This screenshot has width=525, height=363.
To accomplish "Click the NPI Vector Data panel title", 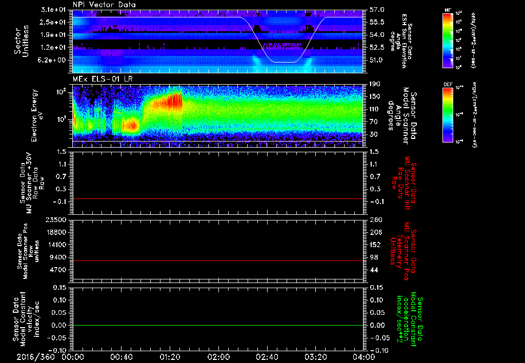I will [104, 5].
